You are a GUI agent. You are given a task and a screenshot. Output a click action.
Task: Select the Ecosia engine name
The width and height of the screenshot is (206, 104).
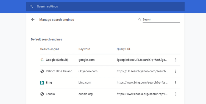click(50, 94)
